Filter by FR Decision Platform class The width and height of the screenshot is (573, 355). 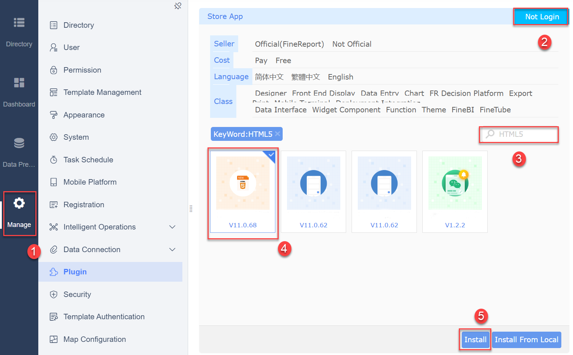click(466, 93)
